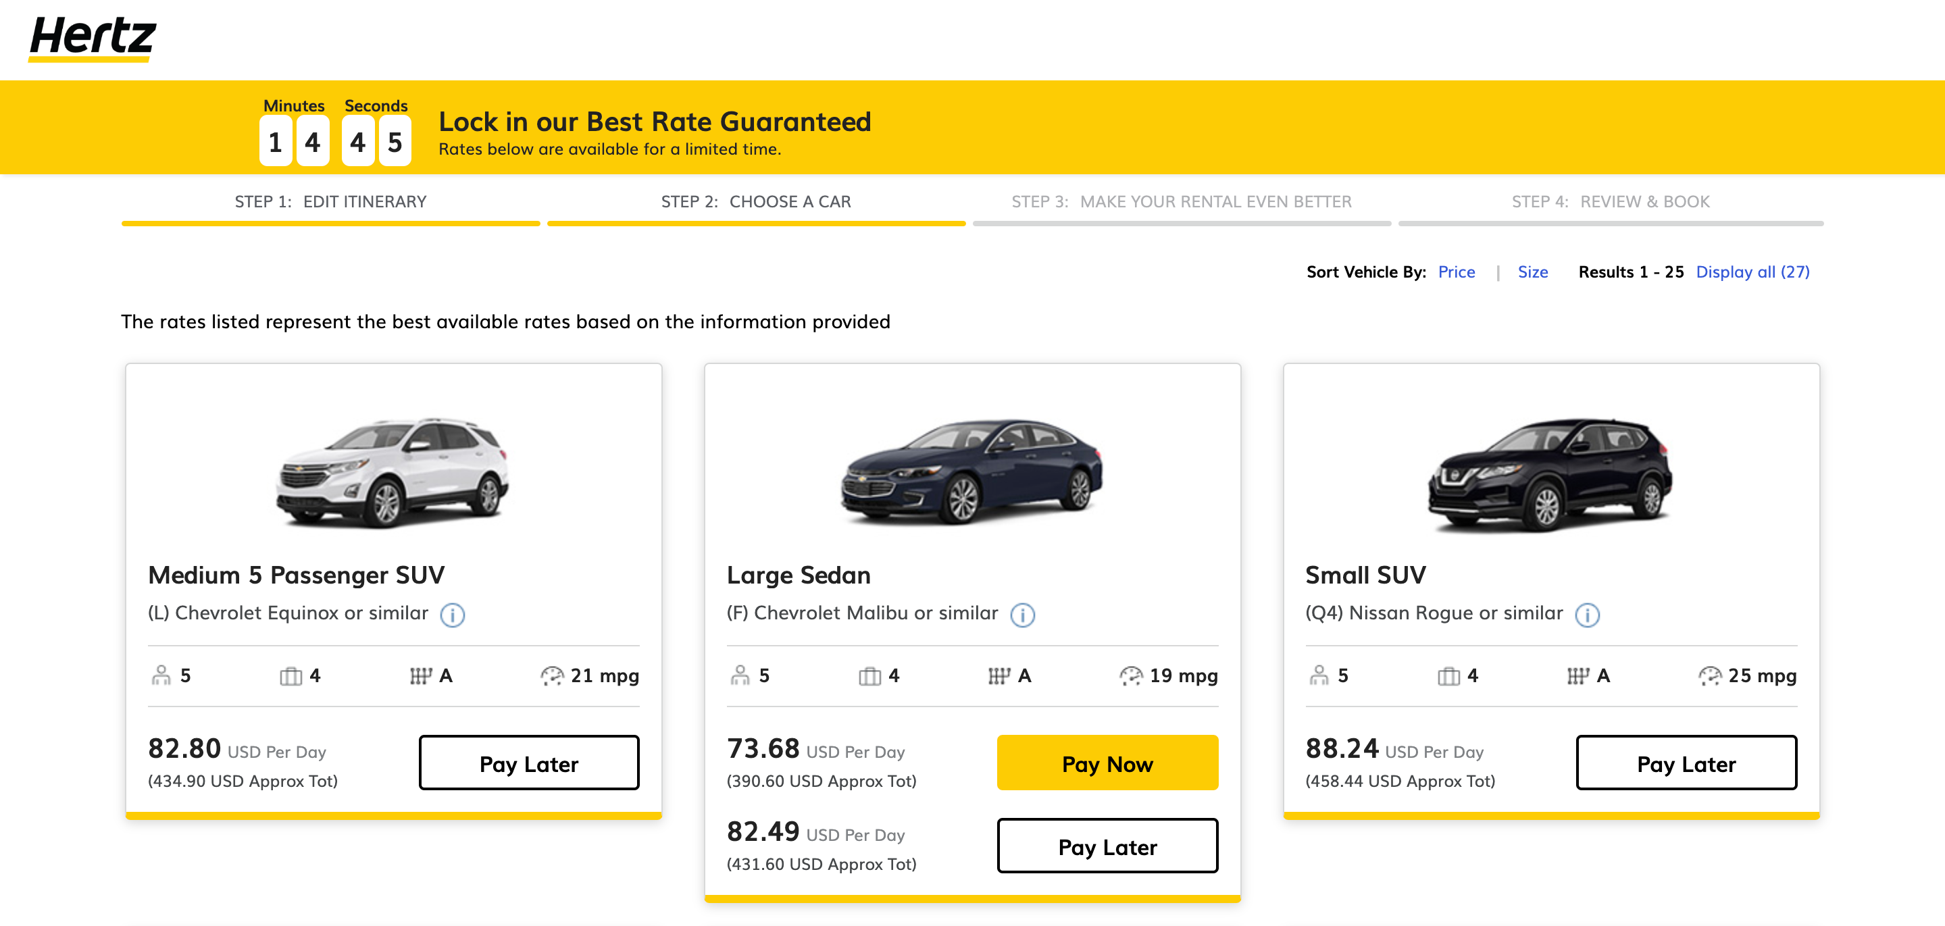Click mpg gauge icon on Large Sedan card

[x=1130, y=675]
